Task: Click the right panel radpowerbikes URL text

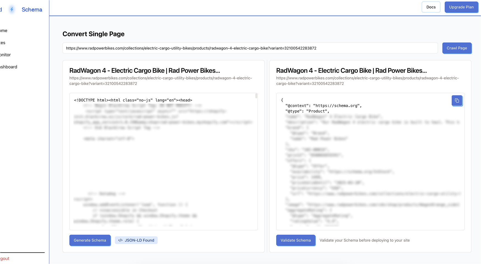Action: [367, 81]
